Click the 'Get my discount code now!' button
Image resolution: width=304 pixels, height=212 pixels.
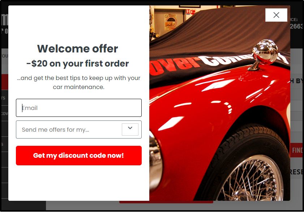[x=79, y=156]
